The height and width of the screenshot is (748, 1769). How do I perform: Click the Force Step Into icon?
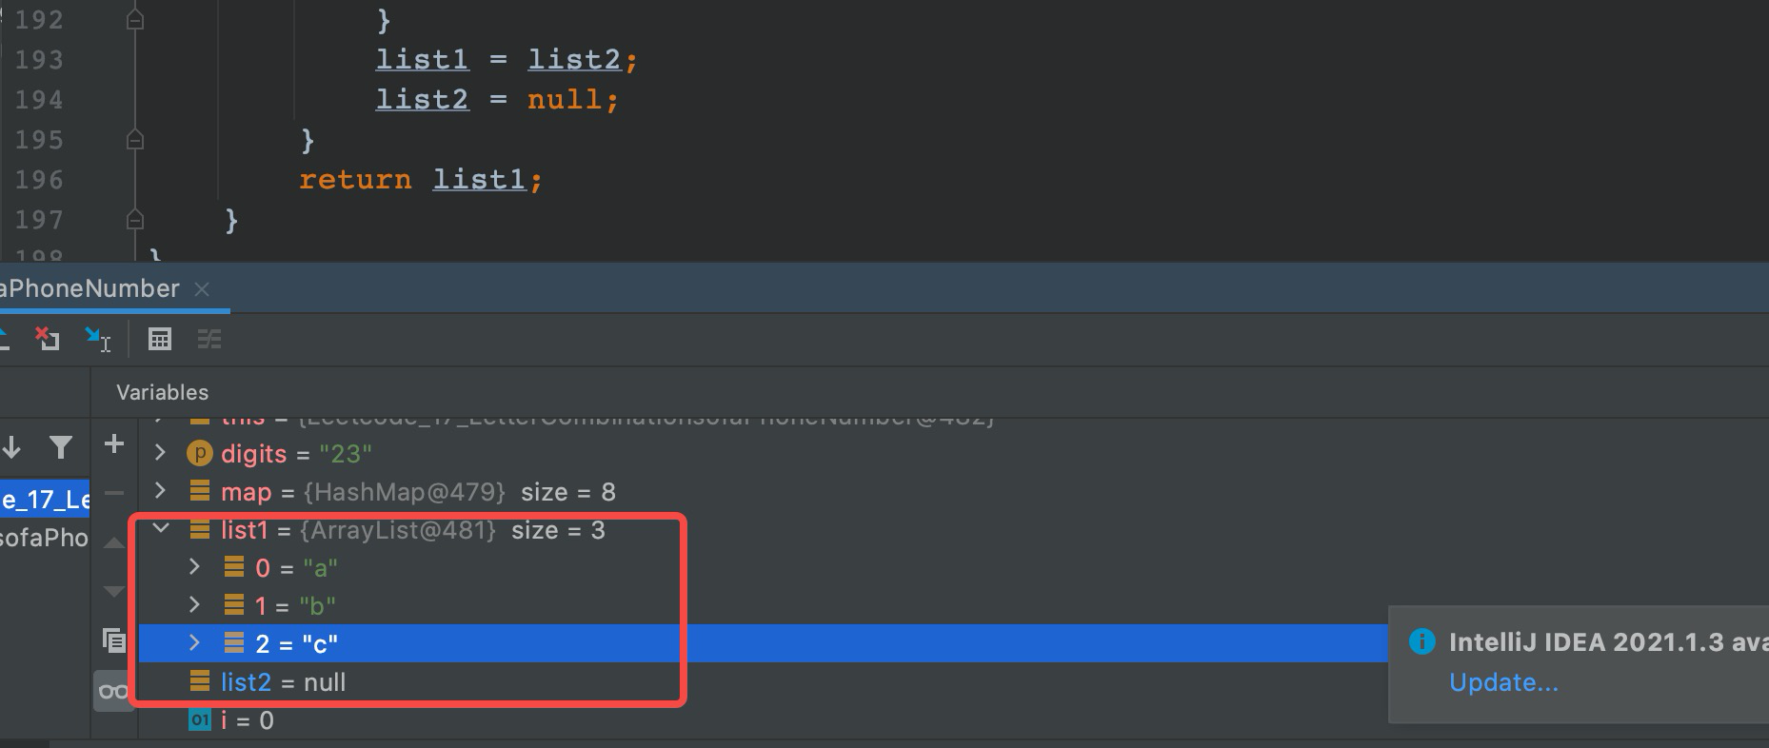[96, 339]
